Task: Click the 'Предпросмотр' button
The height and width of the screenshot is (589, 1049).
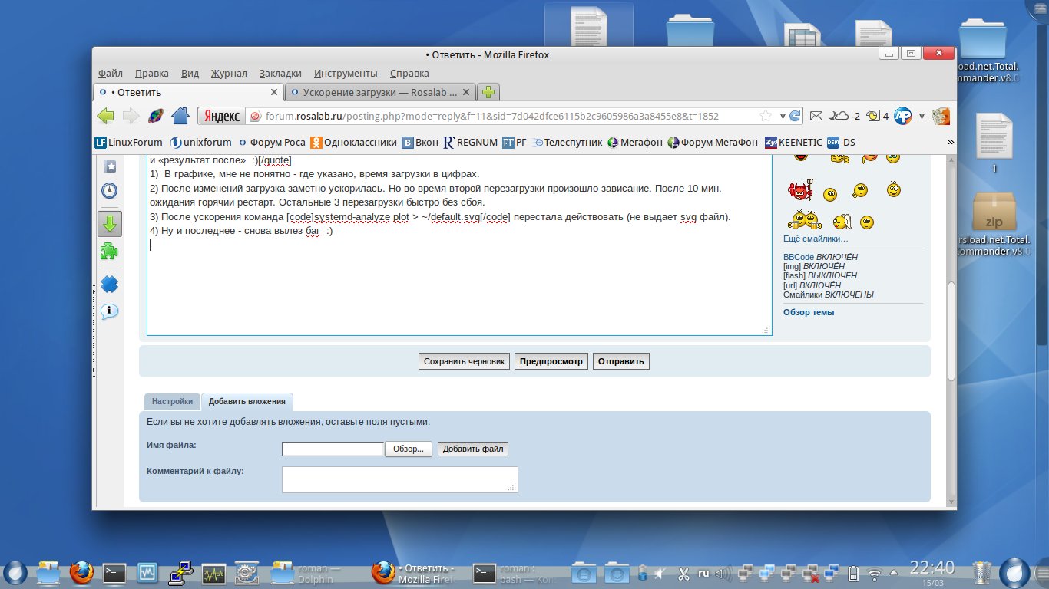Action: (x=551, y=361)
